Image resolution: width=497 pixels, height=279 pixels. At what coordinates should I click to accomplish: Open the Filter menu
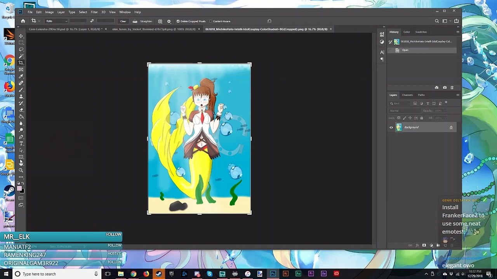pyautogui.click(x=94, y=12)
